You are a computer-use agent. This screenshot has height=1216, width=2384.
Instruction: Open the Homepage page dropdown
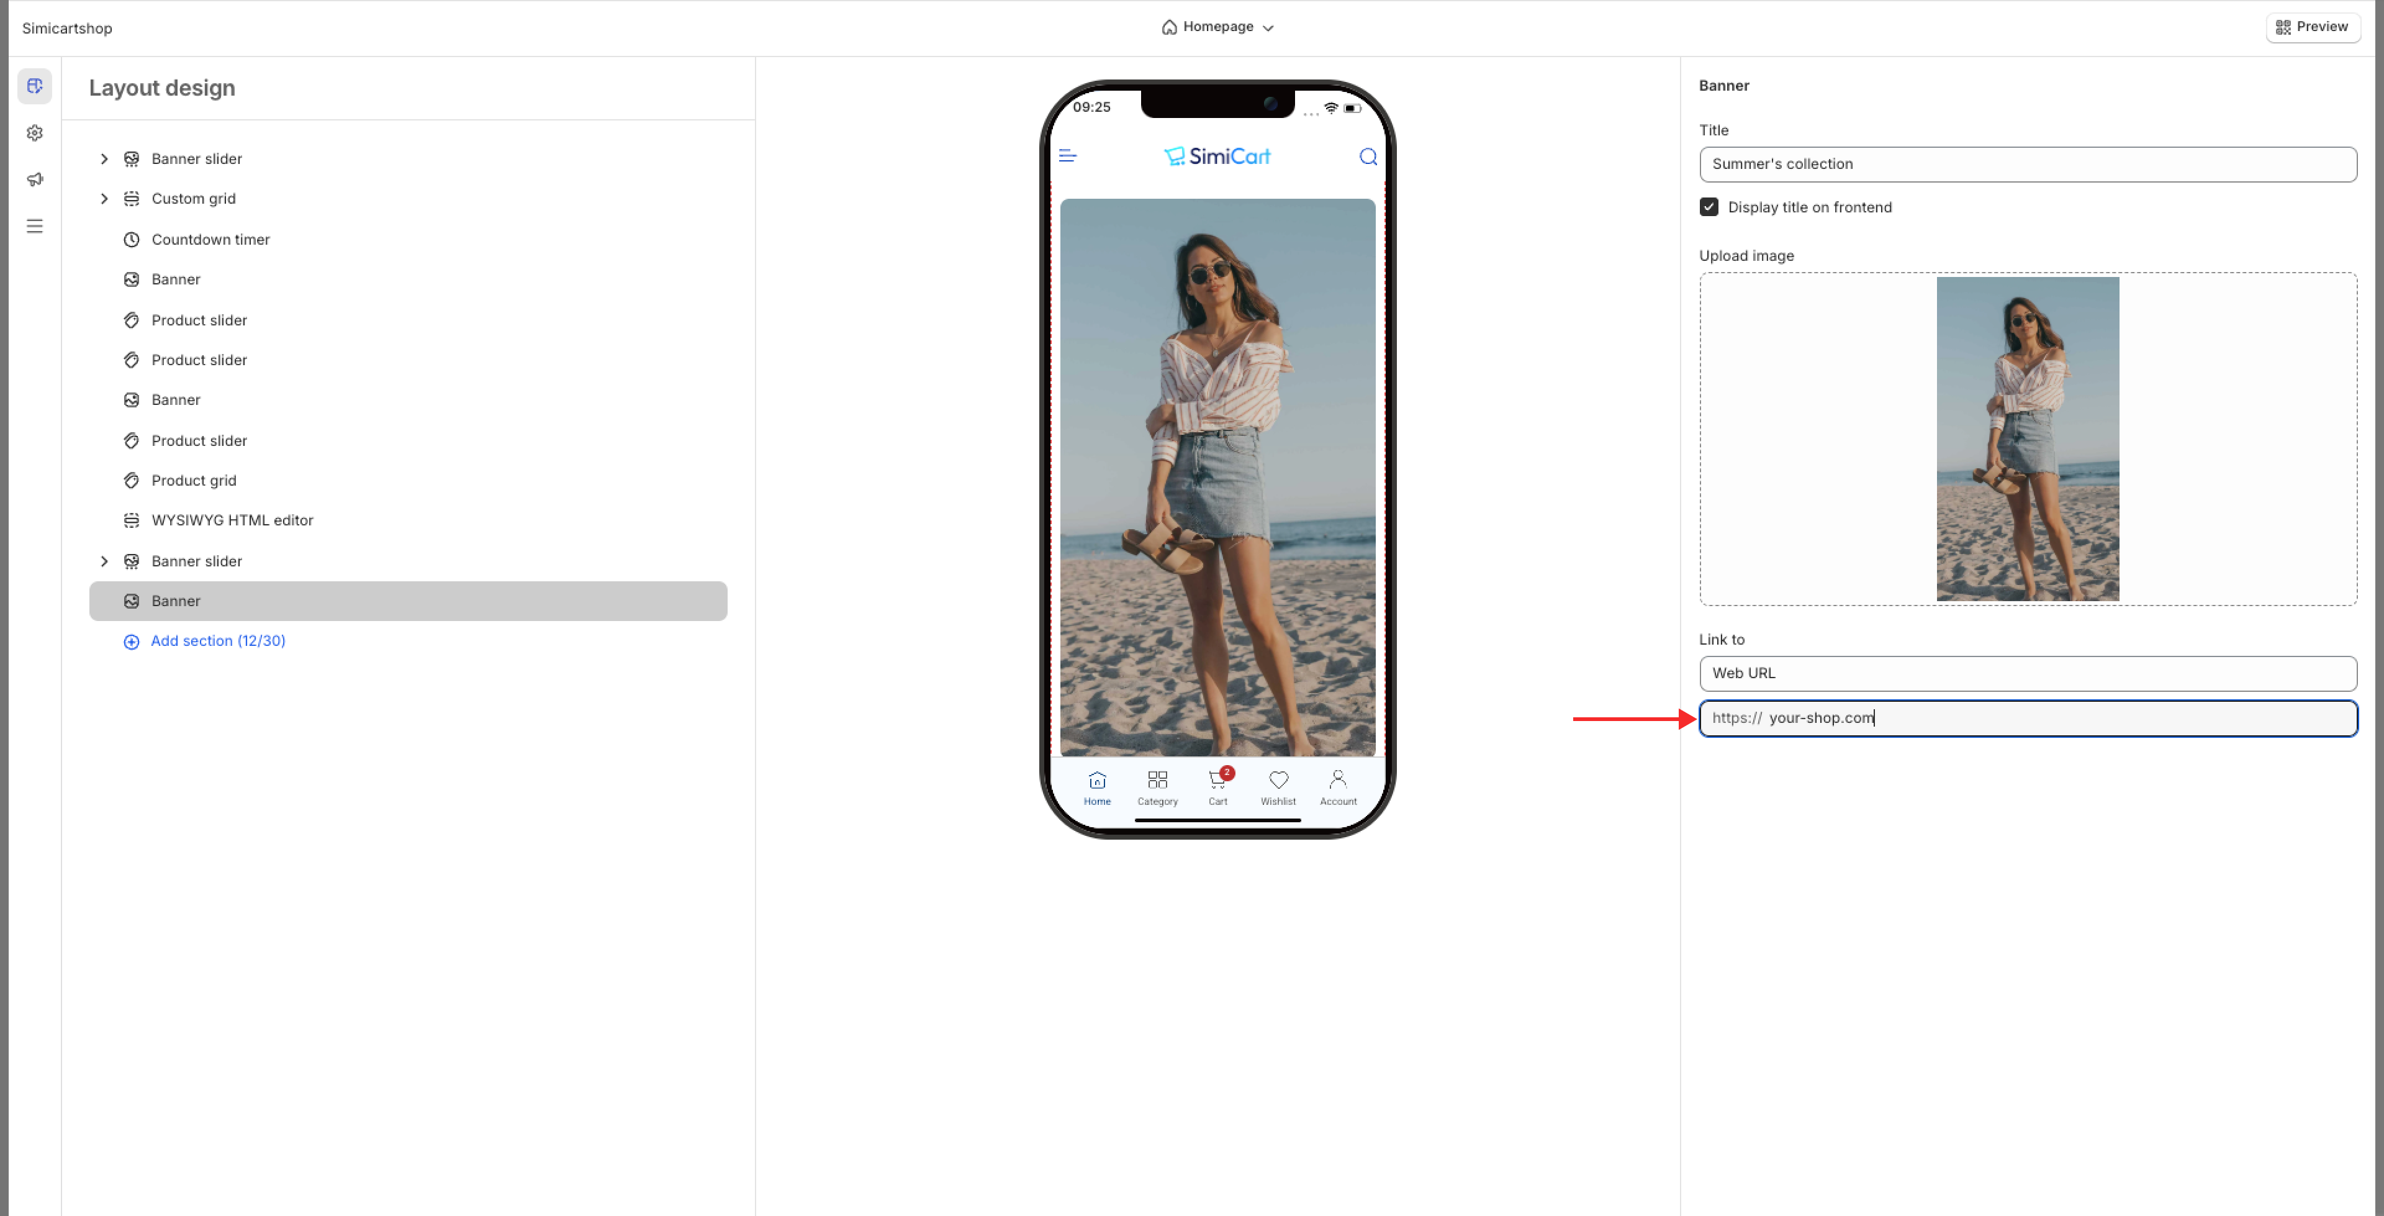coord(1217,27)
